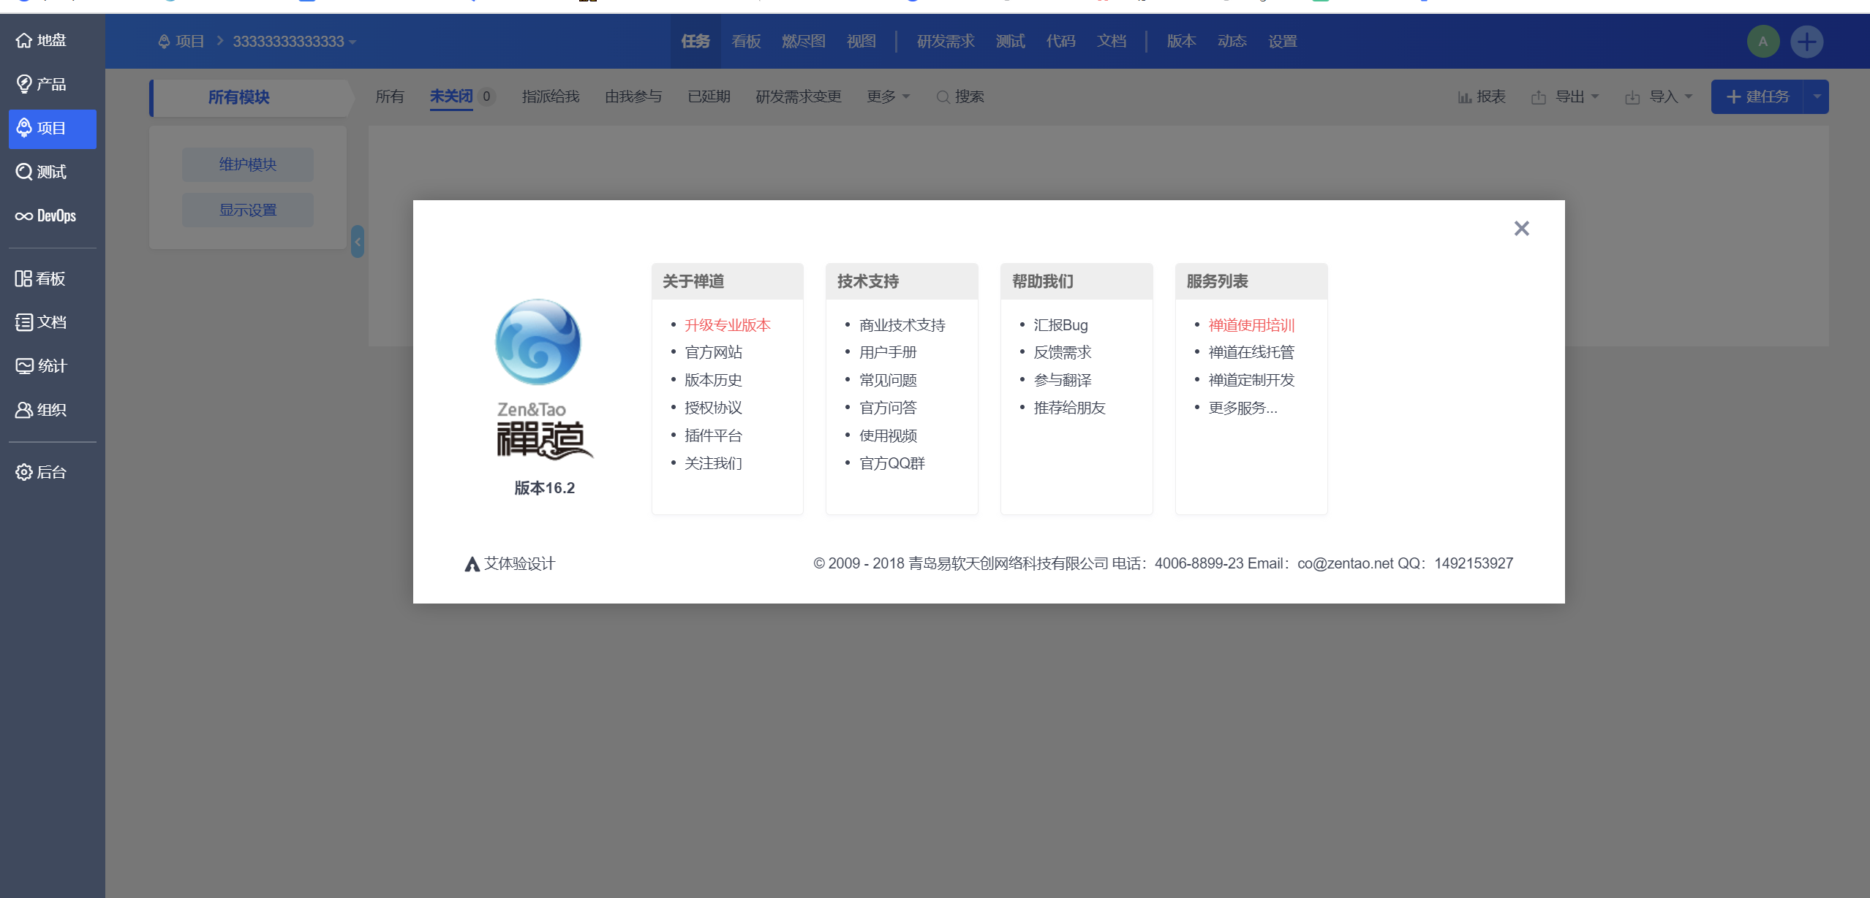The image size is (1870, 898).
Task: Open 升级专业版本 upgrade link
Action: tap(727, 325)
